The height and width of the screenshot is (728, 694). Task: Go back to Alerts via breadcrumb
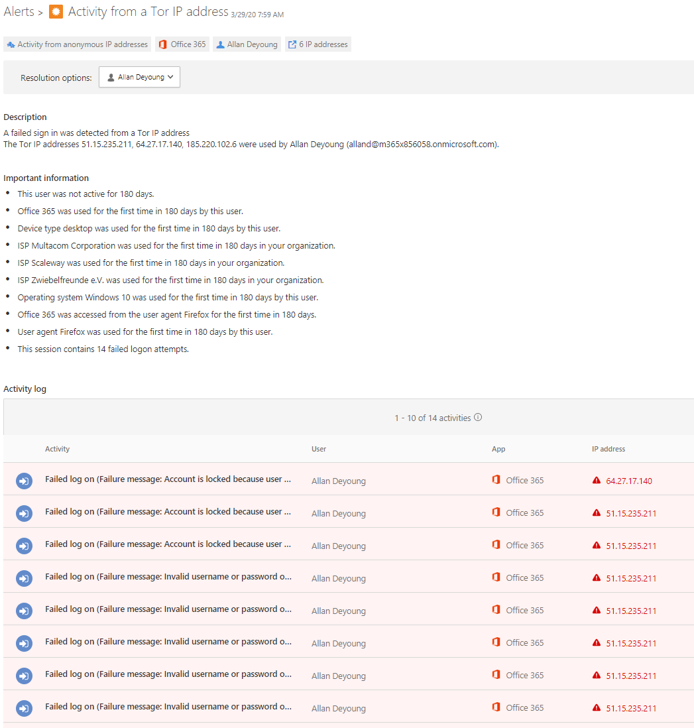pos(19,12)
